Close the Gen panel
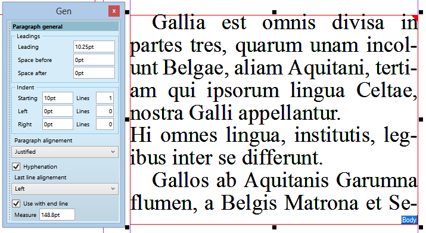Viewport: 426px width, 233px height. click(x=114, y=11)
